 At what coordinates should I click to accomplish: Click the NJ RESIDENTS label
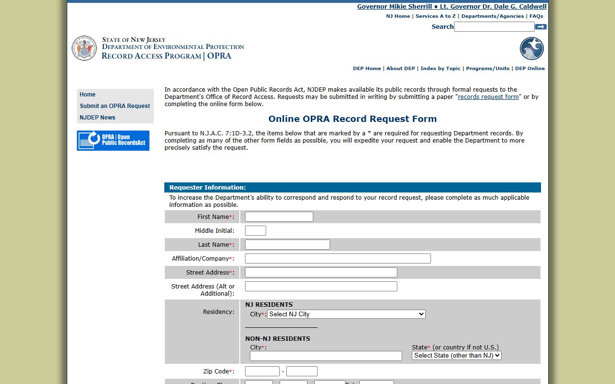click(269, 305)
